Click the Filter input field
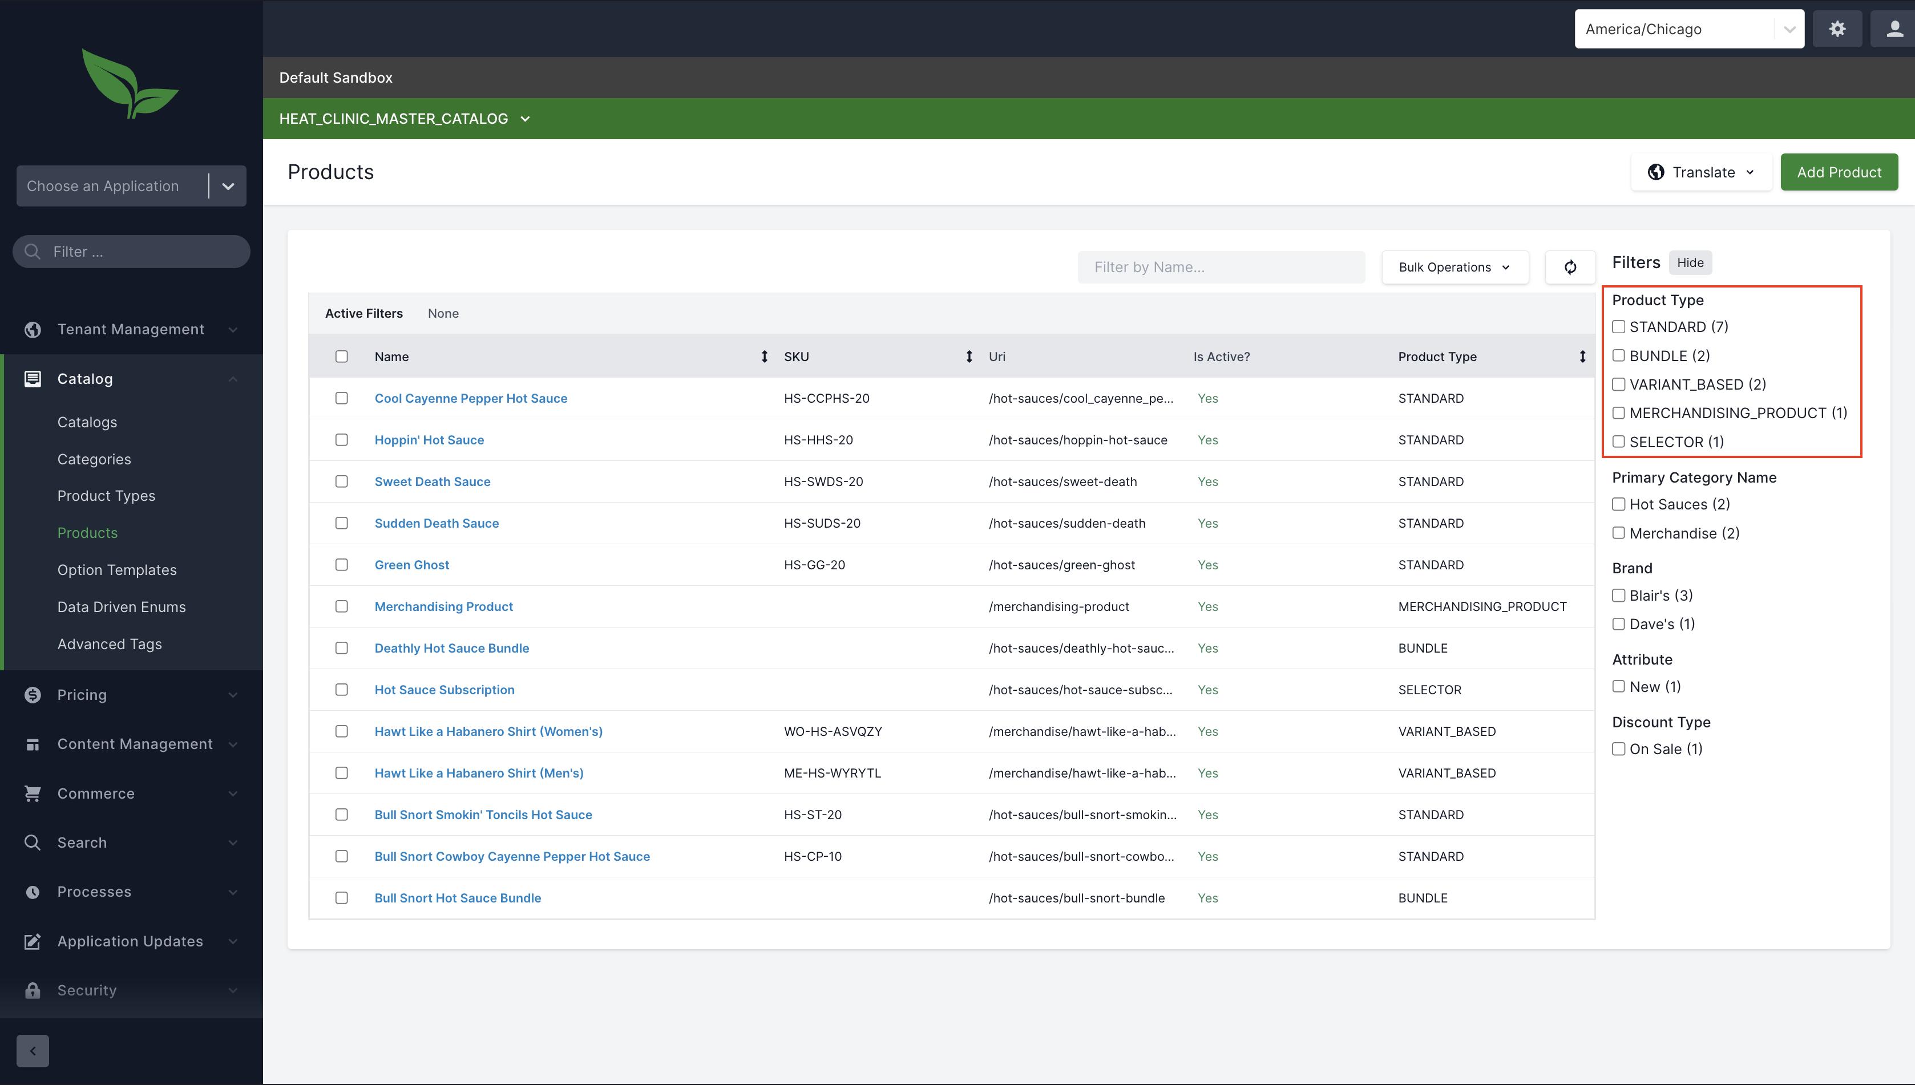The image size is (1915, 1085). [130, 251]
